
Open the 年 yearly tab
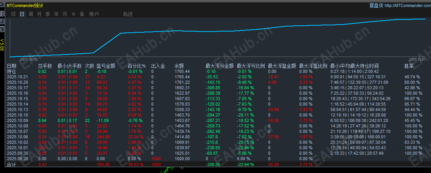pyautogui.click(x=57, y=14)
